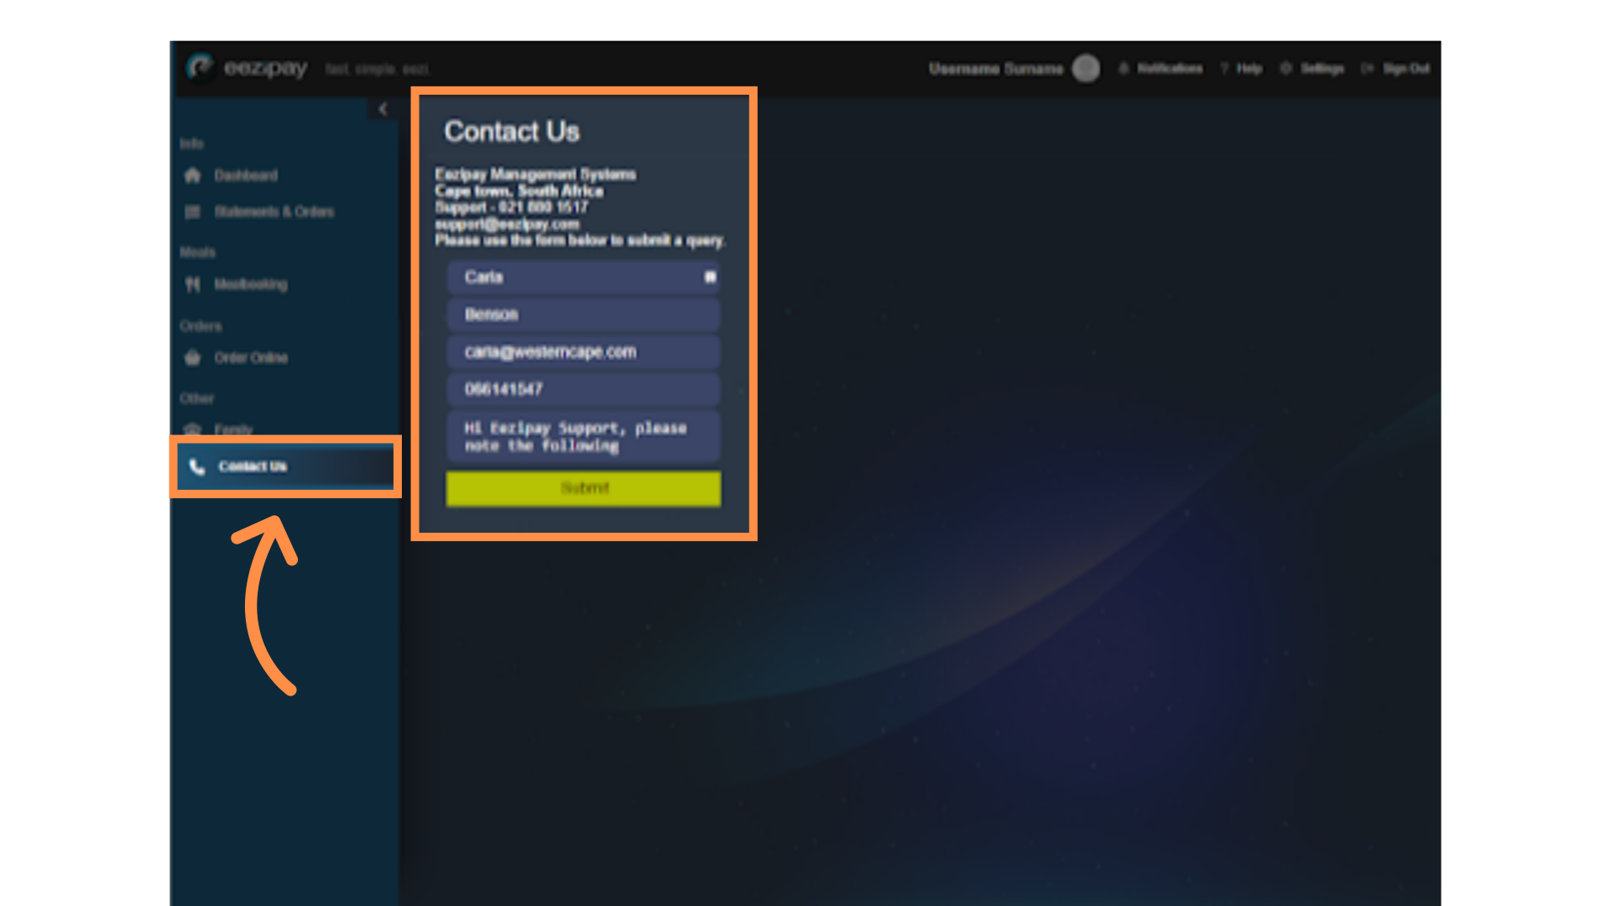This screenshot has height=906, width=1611.
Task: Click the email field with carla@westerncape.com
Action: click(583, 352)
